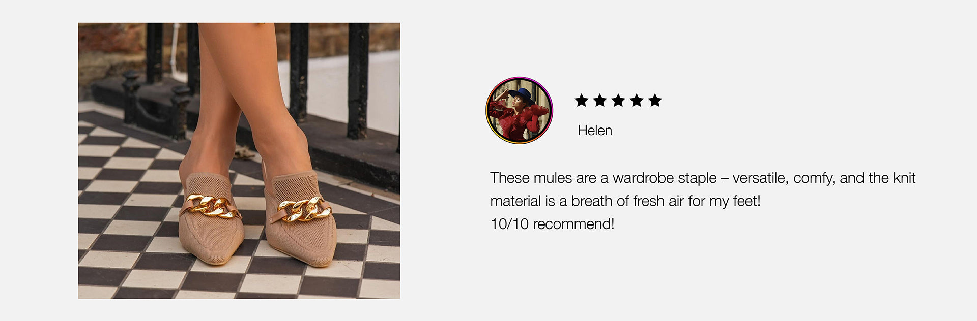Image resolution: width=977 pixels, height=321 pixels.
Task: Click the 'breath of fresh air' review line
Action: click(x=625, y=201)
